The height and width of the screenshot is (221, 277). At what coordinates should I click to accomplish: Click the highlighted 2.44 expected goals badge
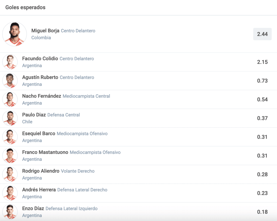tap(262, 34)
